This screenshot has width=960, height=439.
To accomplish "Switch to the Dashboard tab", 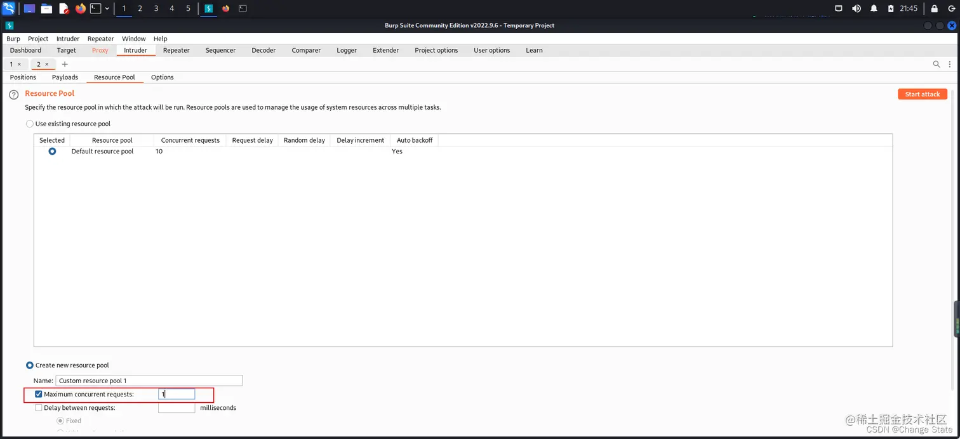I will [x=25, y=50].
